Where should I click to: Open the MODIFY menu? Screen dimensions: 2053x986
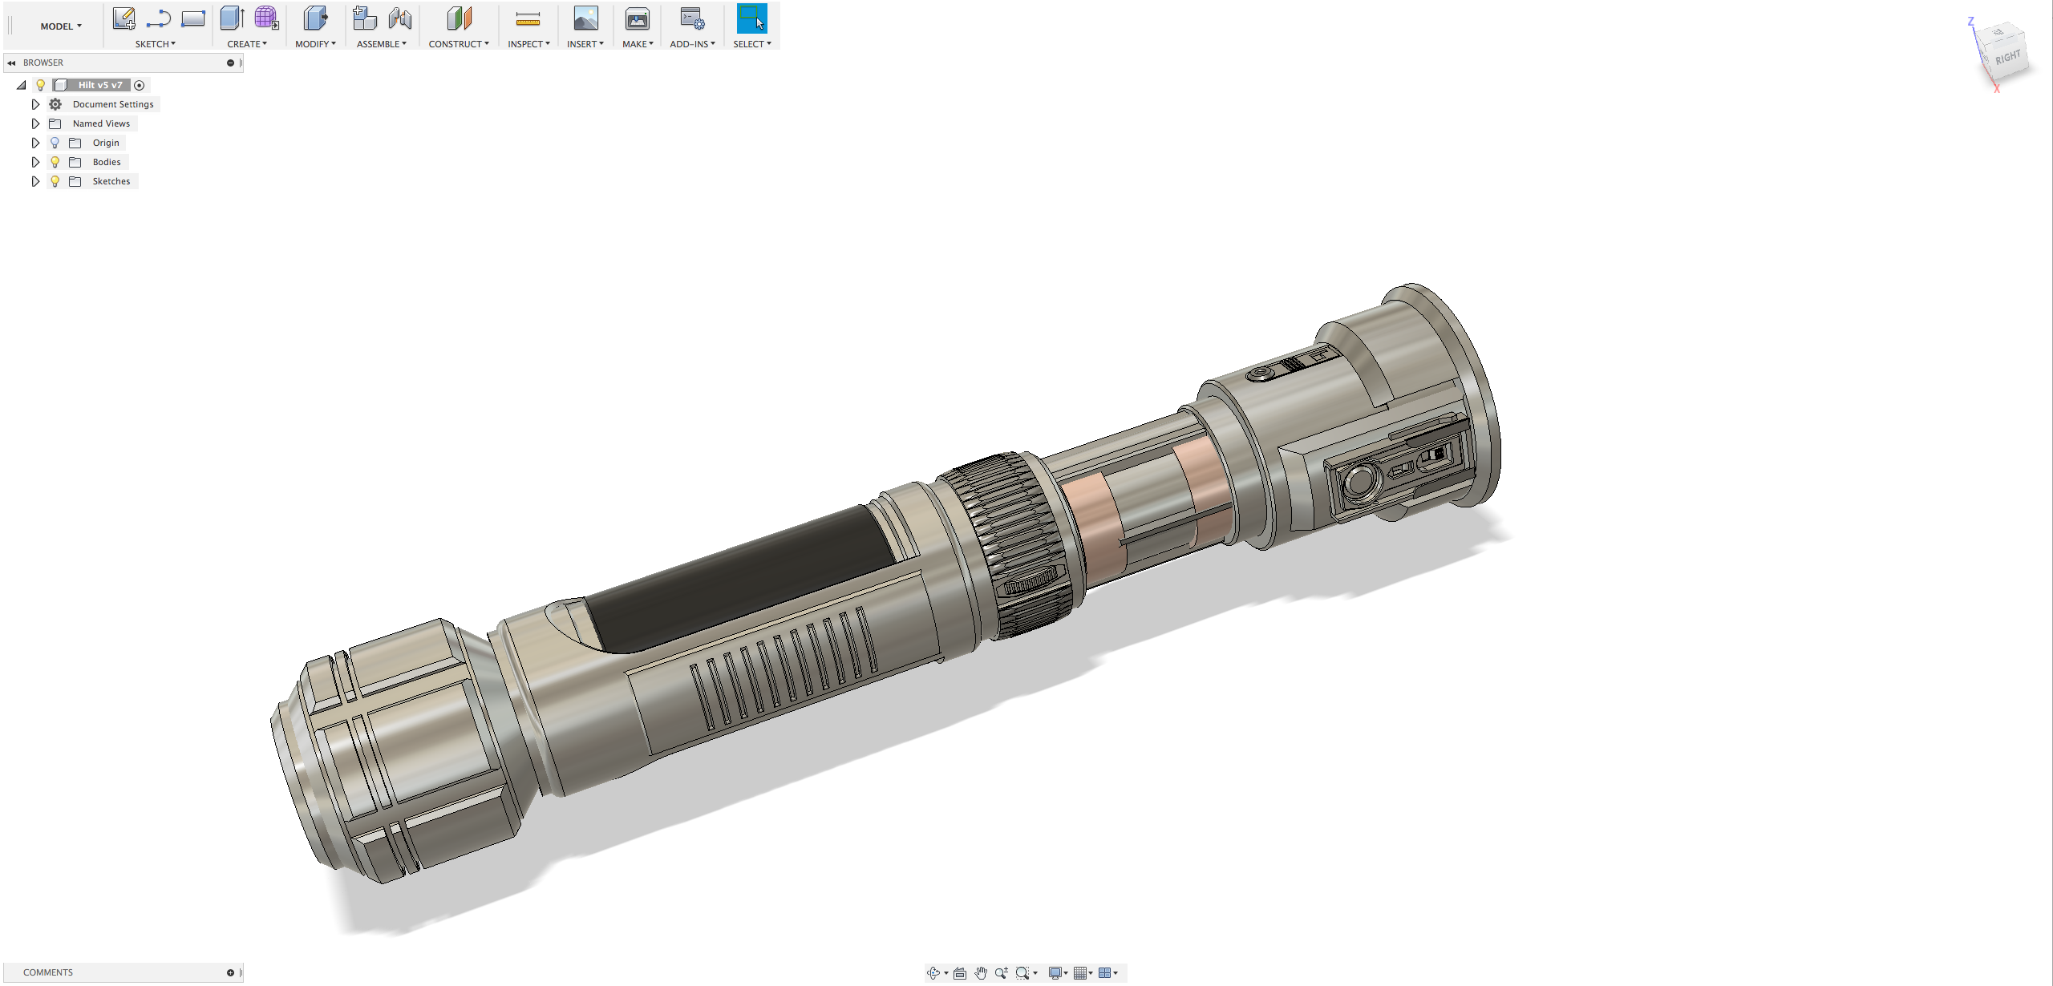coord(315,44)
